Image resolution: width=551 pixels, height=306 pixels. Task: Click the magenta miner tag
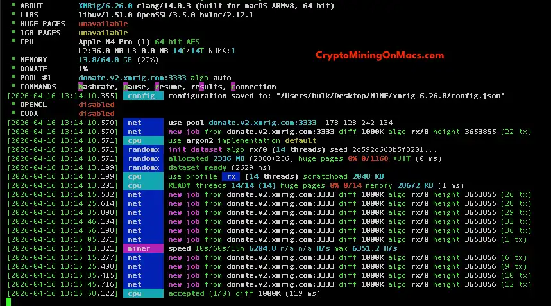coord(143,248)
